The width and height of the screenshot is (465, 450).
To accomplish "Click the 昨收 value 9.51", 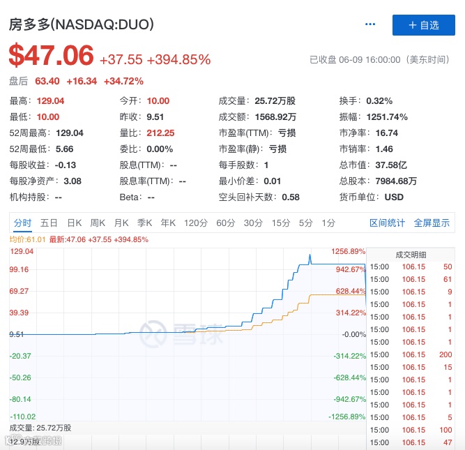I will [155, 117].
